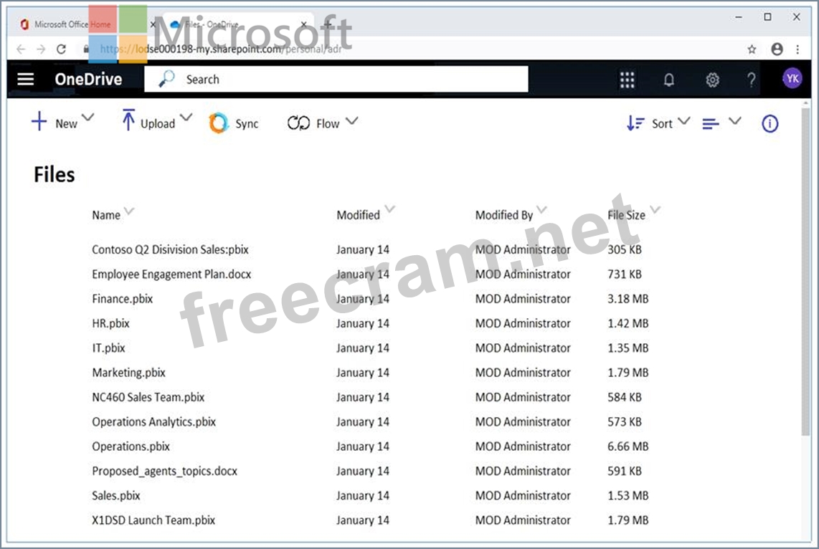819x549 pixels.
Task: Go back with browser back arrow
Action: click(21, 49)
